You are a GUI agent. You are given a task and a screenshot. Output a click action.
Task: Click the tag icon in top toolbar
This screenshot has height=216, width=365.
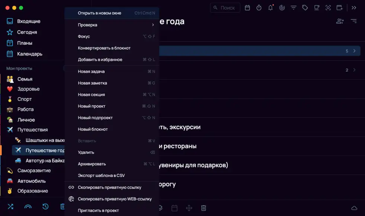click(305, 8)
